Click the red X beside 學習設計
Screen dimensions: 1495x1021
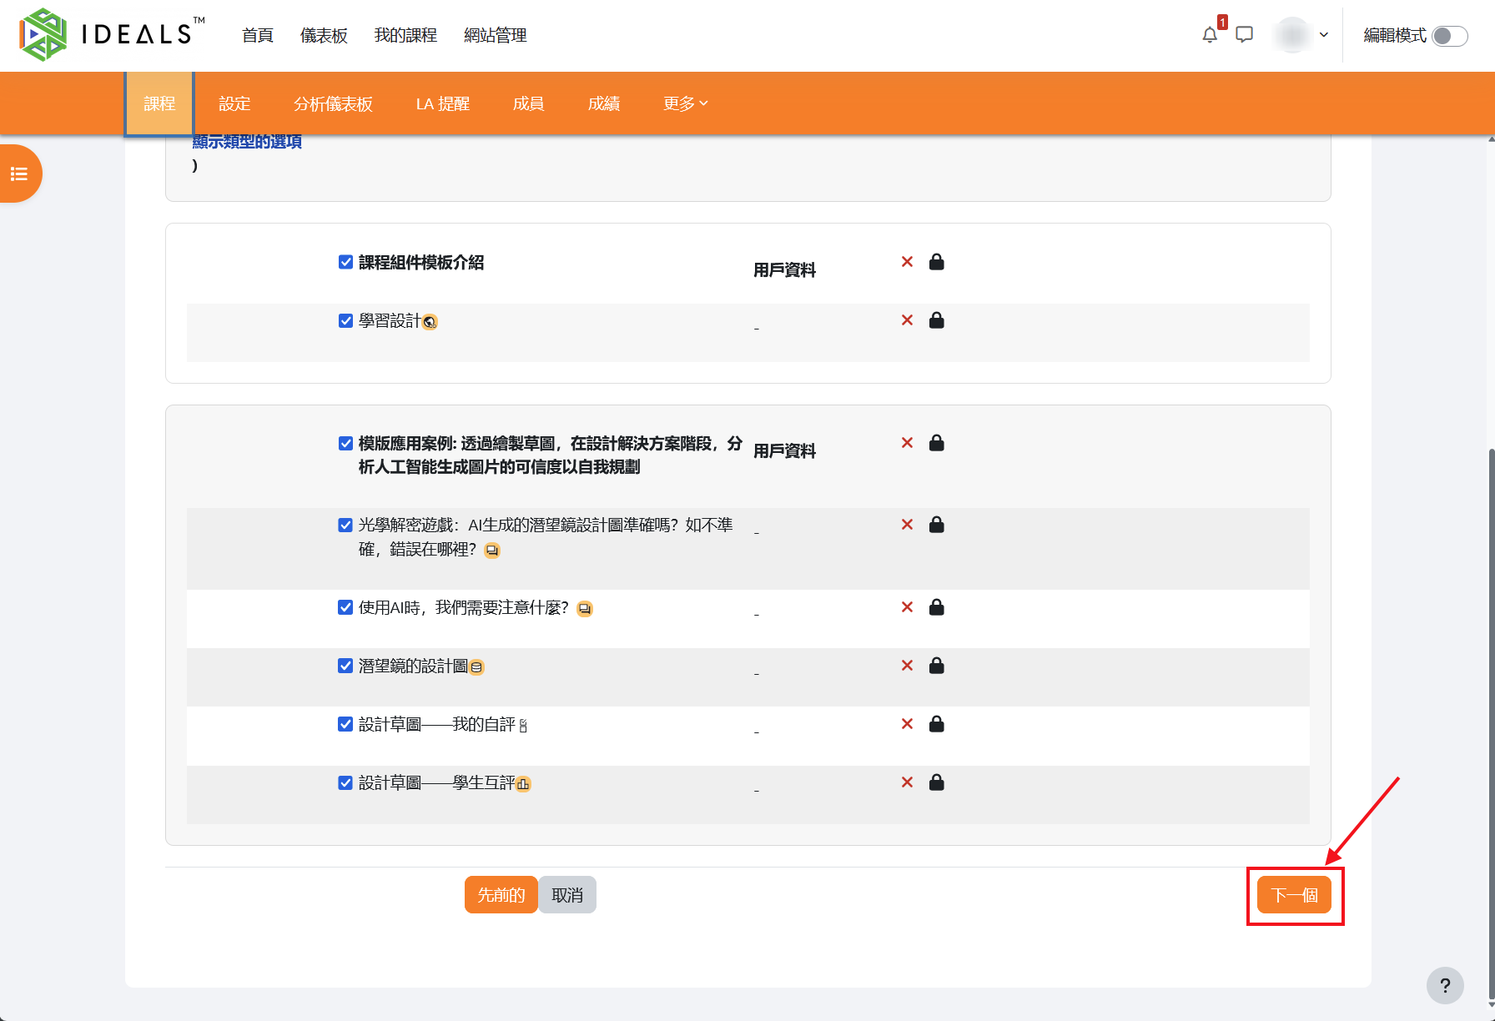coord(907,320)
